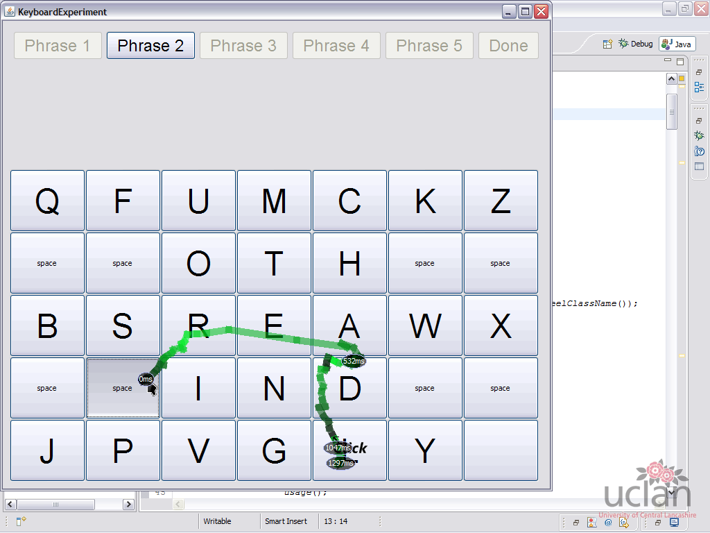Click the Done button
Image resolution: width=710 pixels, height=533 pixels.
(508, 45)
